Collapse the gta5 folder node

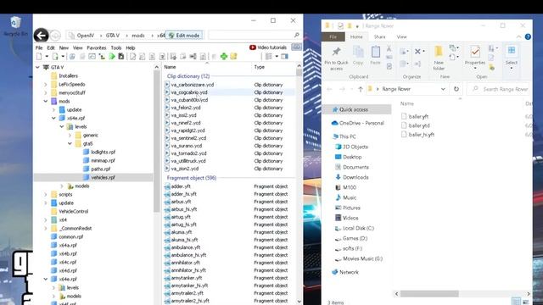click(70, 143)
